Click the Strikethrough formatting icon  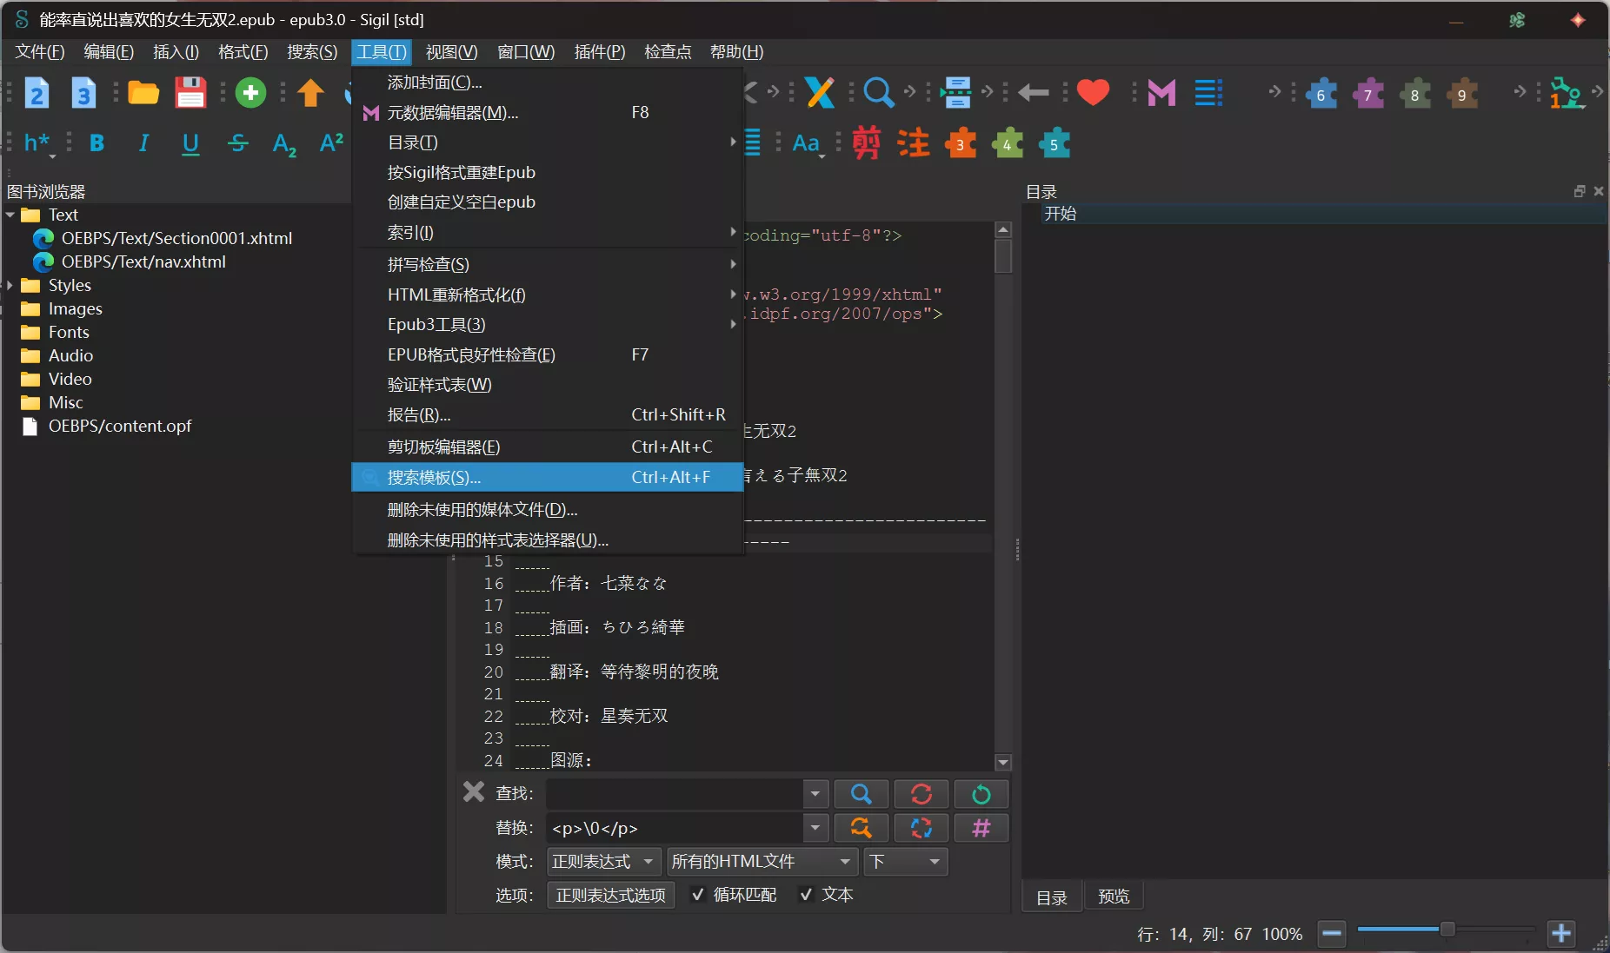(237, 143)
